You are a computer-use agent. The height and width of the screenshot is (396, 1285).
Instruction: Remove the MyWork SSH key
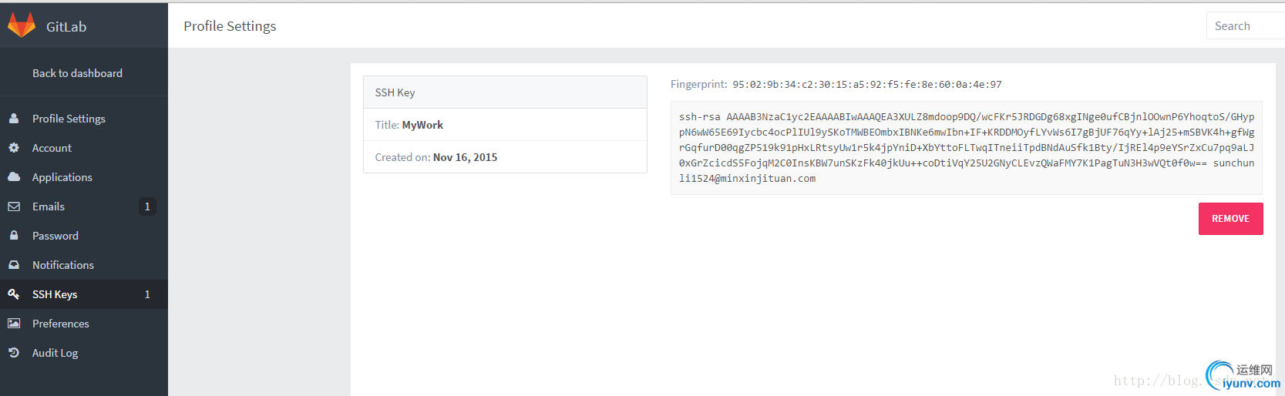(x=1230, y=219)
